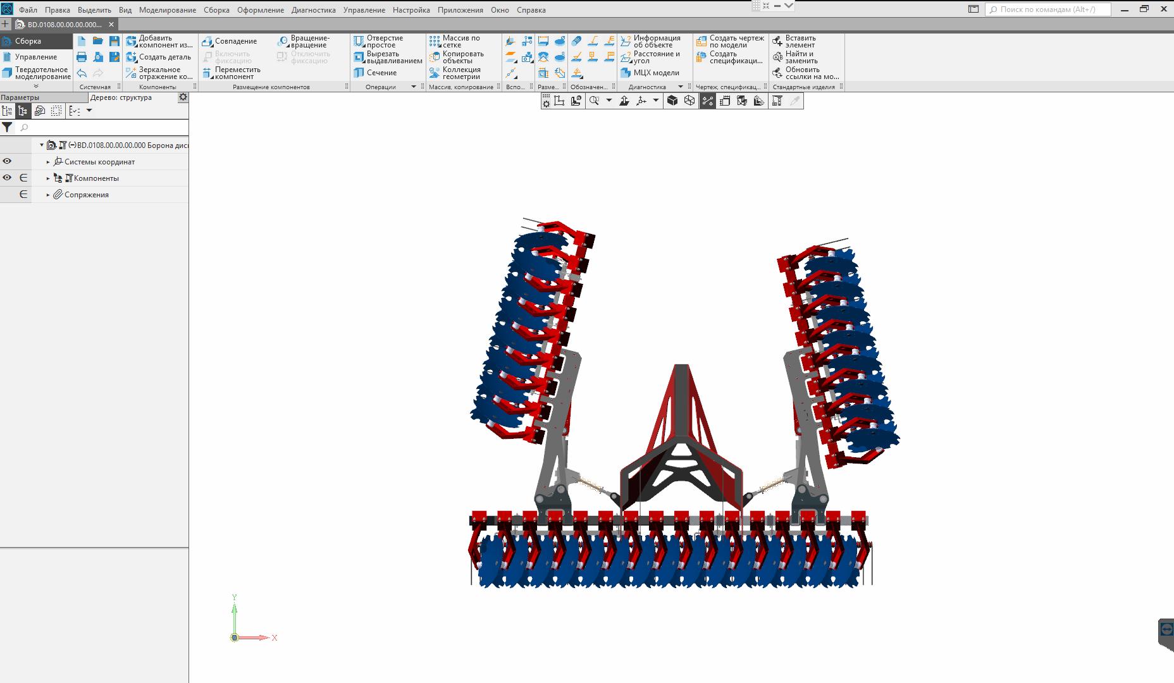Open the Операции panel dropdown arrow

point(414,87)
